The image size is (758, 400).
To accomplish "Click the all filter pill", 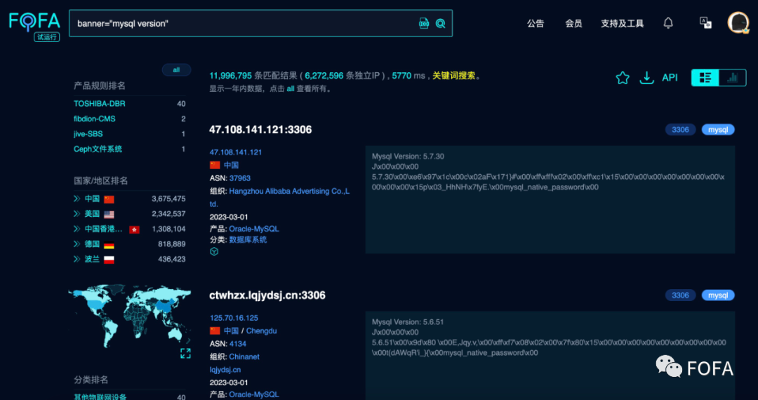I will tap(176, 70).
